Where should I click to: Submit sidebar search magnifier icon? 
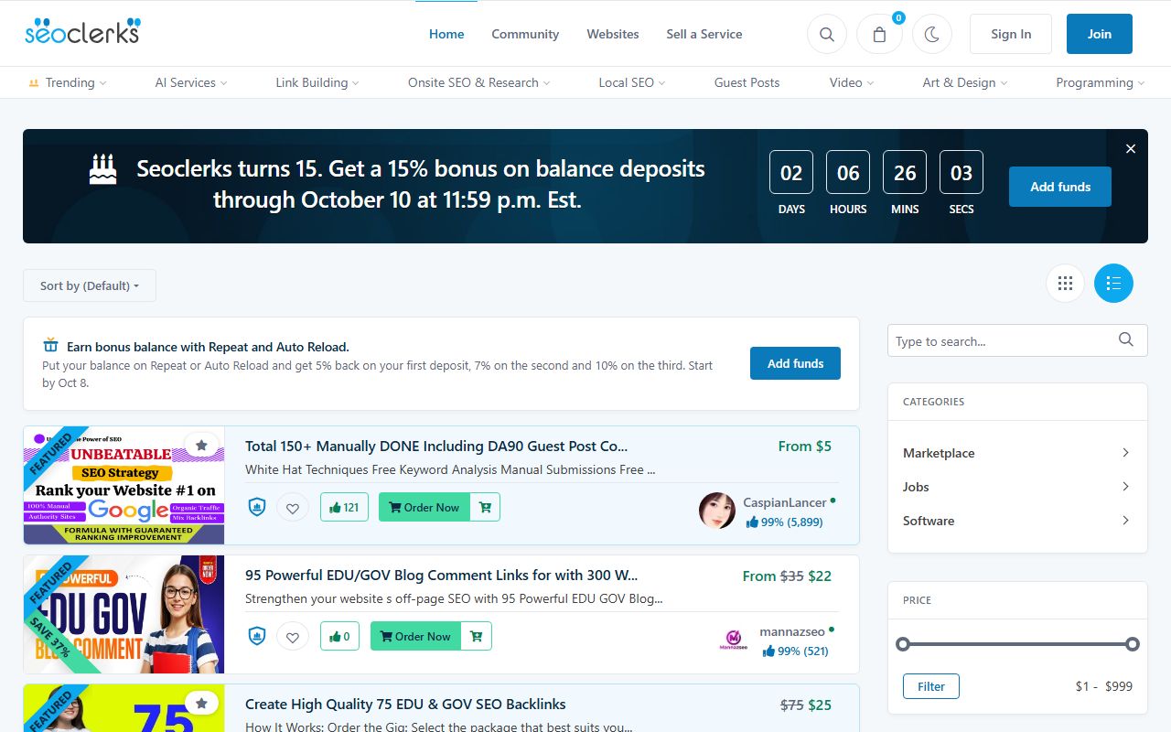point(1126,340)
